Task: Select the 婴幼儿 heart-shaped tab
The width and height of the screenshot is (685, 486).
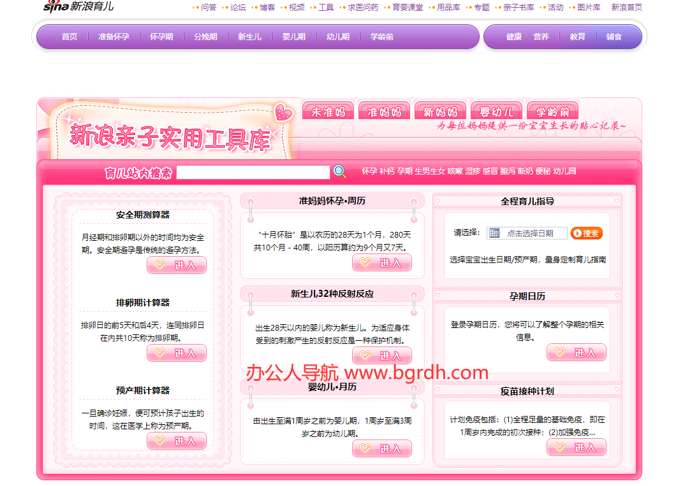Action: 496,110
